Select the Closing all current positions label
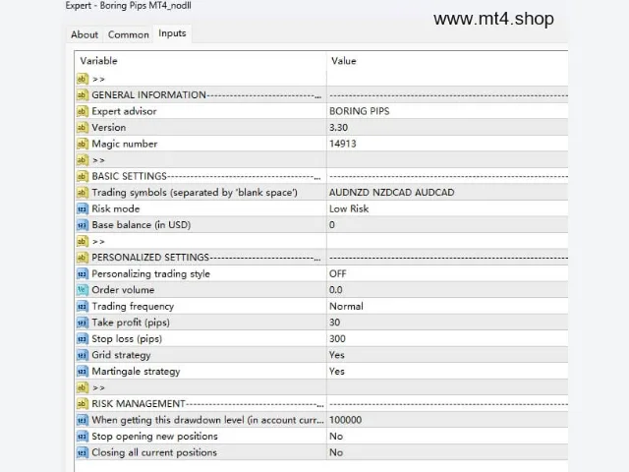 154,452
